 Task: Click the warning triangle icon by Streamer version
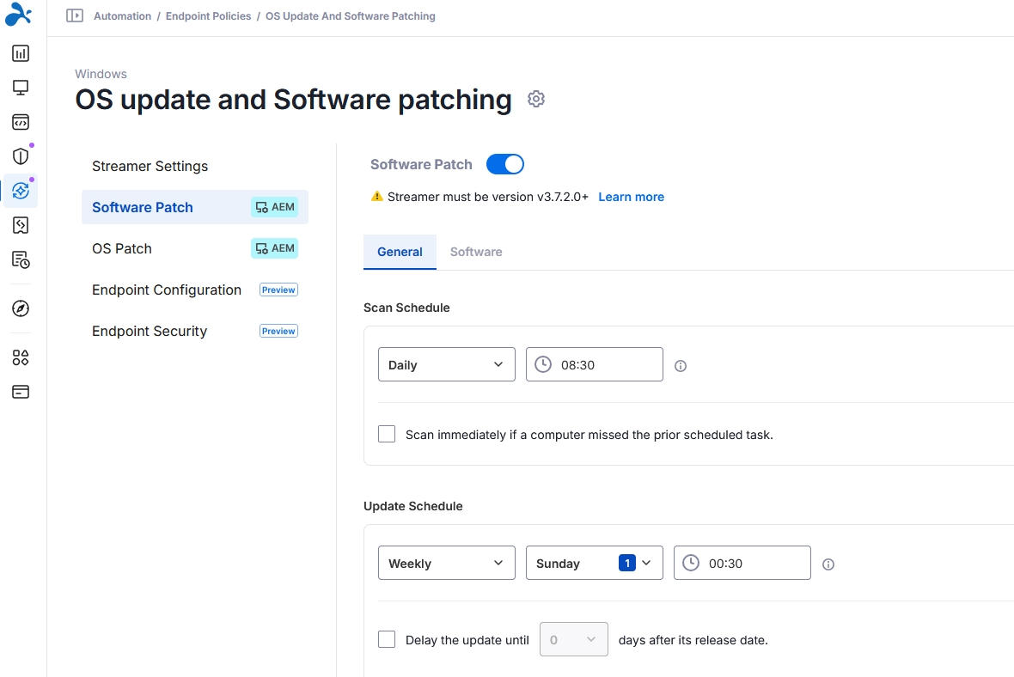point(376,197)
